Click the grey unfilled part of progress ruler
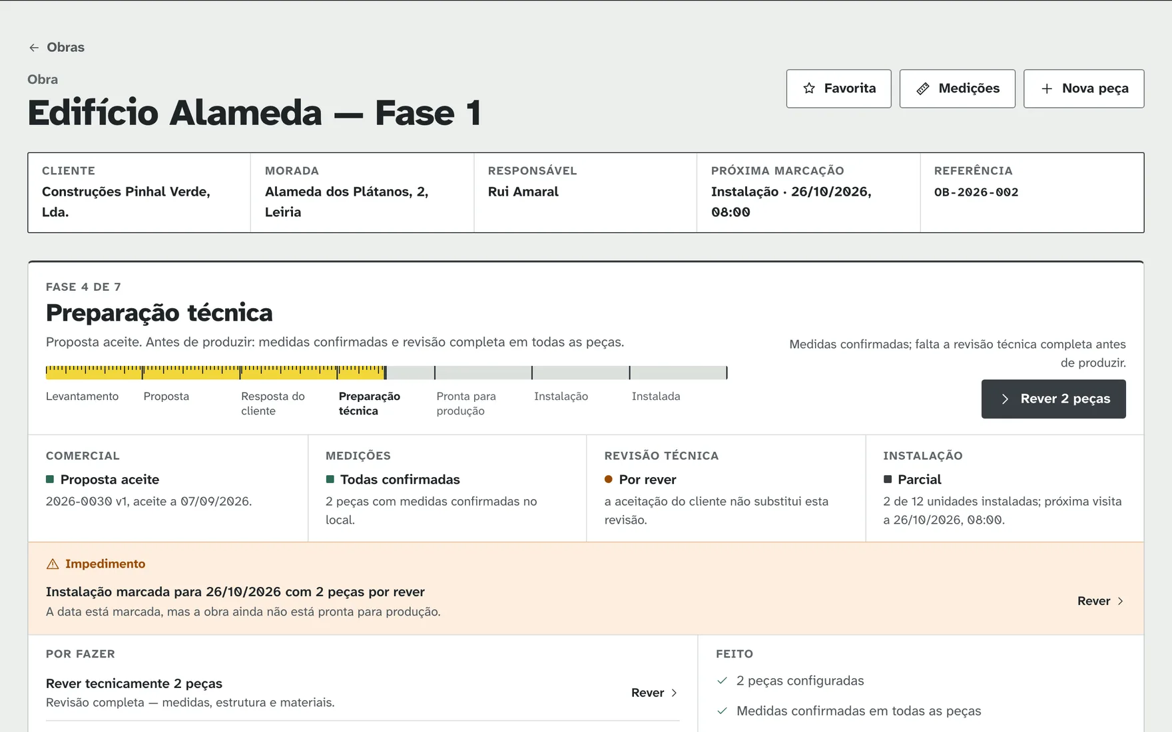The image size is (1172, 732). click(557, 373)
